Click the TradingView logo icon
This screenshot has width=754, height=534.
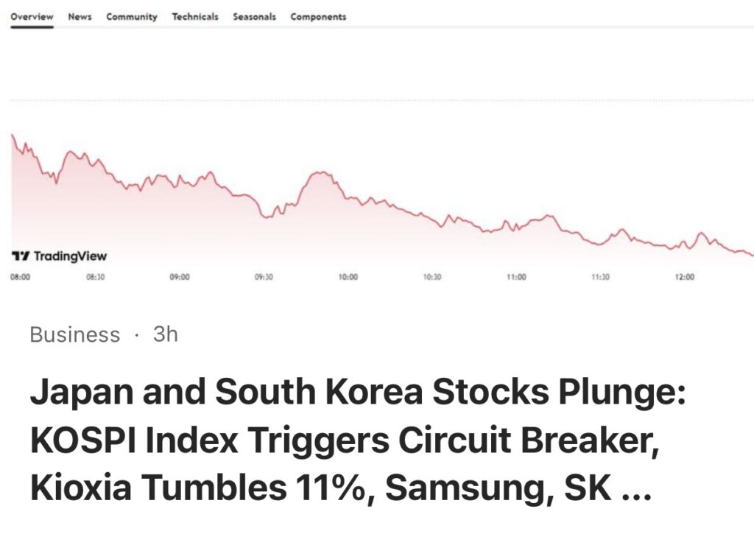point(20,256)
